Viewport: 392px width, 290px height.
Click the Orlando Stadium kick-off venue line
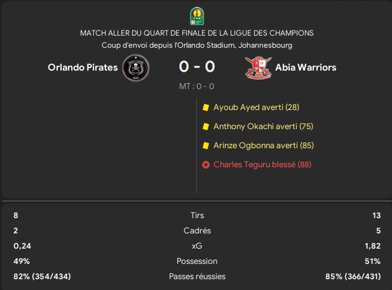[x=196, y=45]
